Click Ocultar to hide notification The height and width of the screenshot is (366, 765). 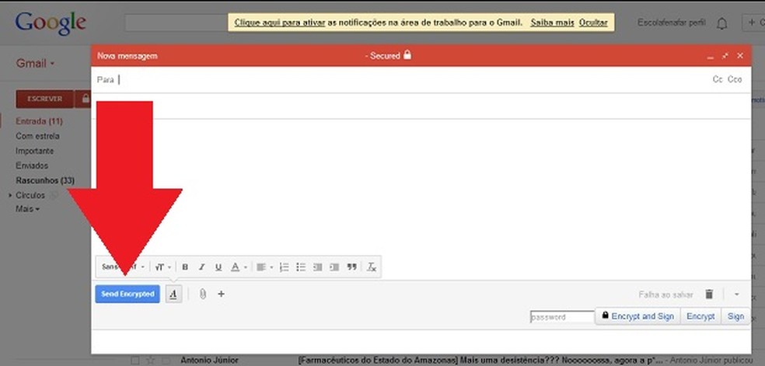593,23
